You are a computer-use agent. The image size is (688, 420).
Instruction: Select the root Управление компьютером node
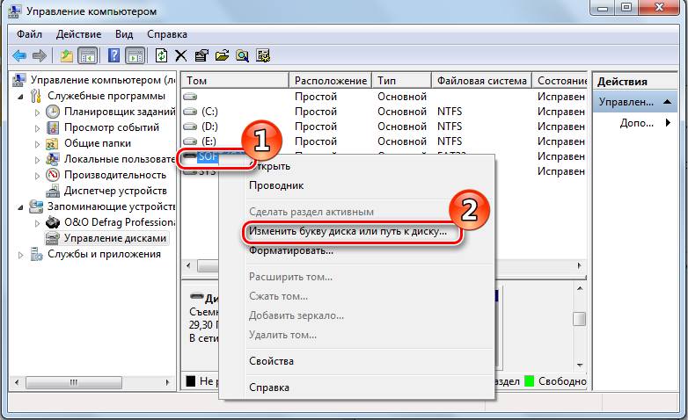(x=103, y=80)
